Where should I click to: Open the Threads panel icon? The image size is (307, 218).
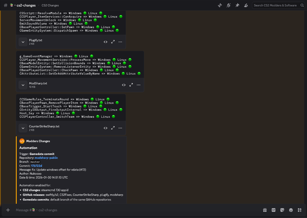[220, 6]
